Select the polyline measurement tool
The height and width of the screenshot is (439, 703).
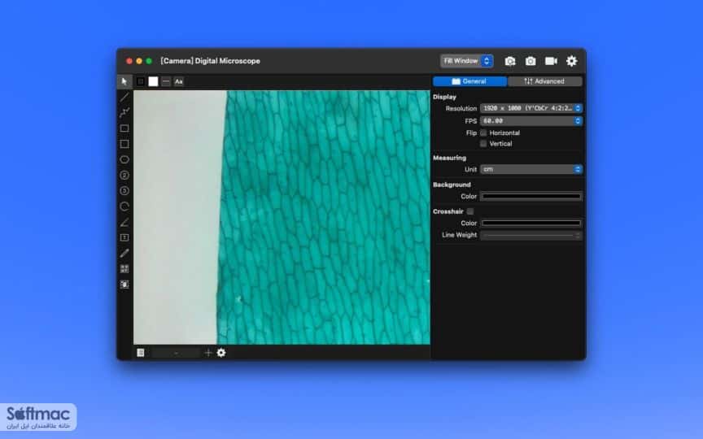[x=124, y=112]
